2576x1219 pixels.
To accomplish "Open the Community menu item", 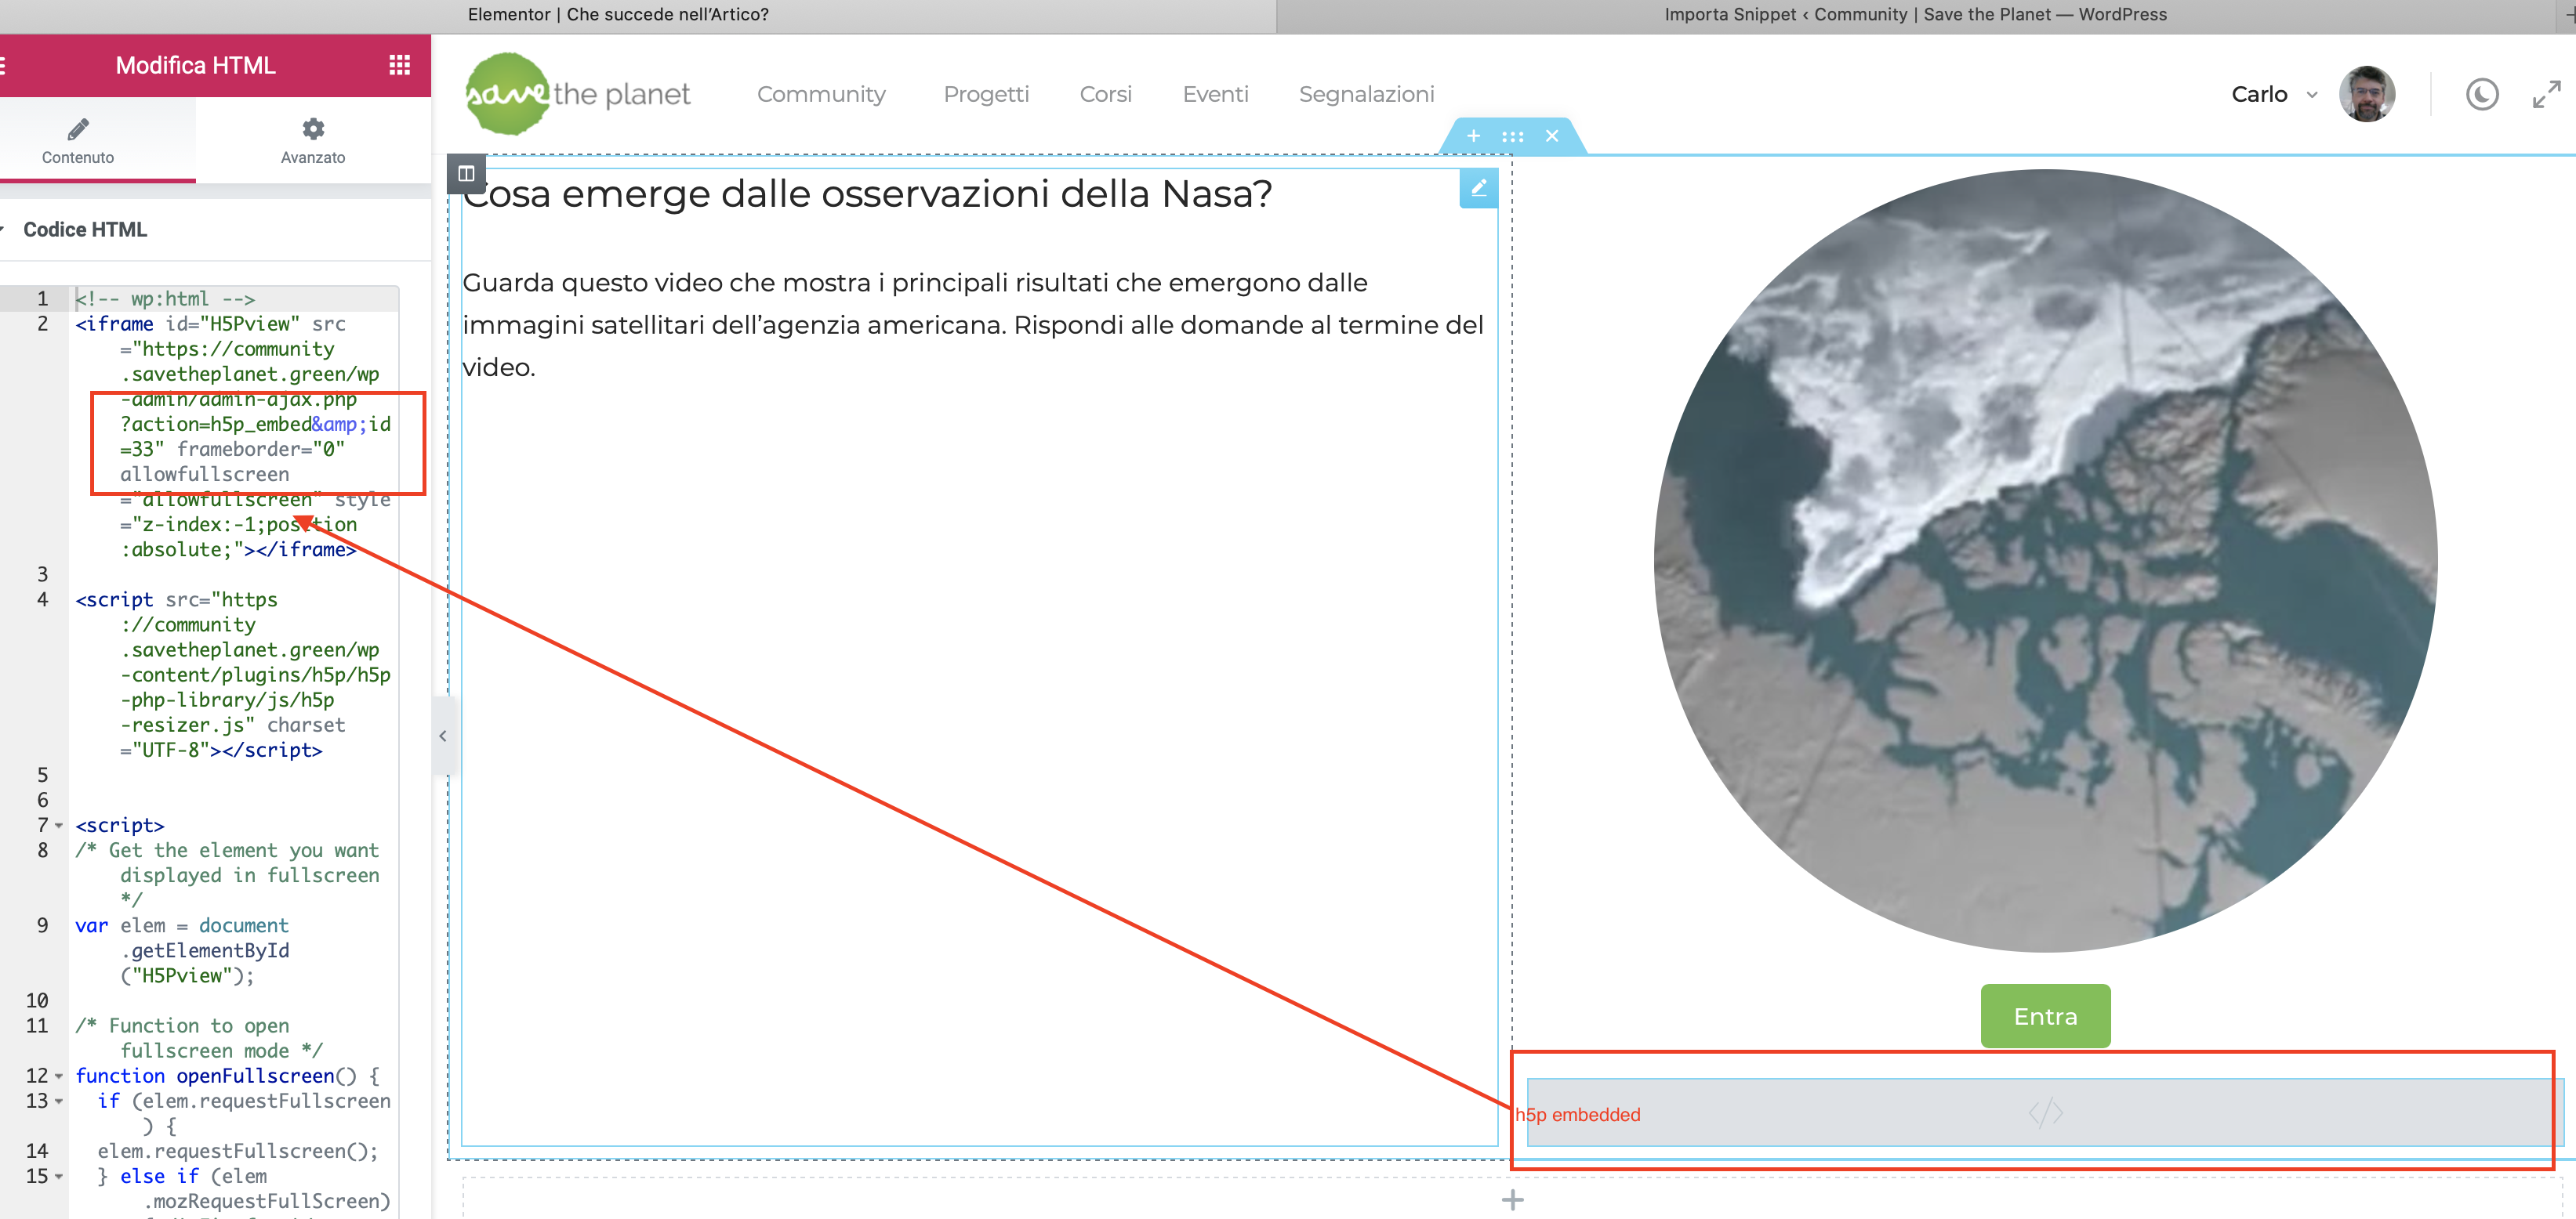I will pos(821,94).
